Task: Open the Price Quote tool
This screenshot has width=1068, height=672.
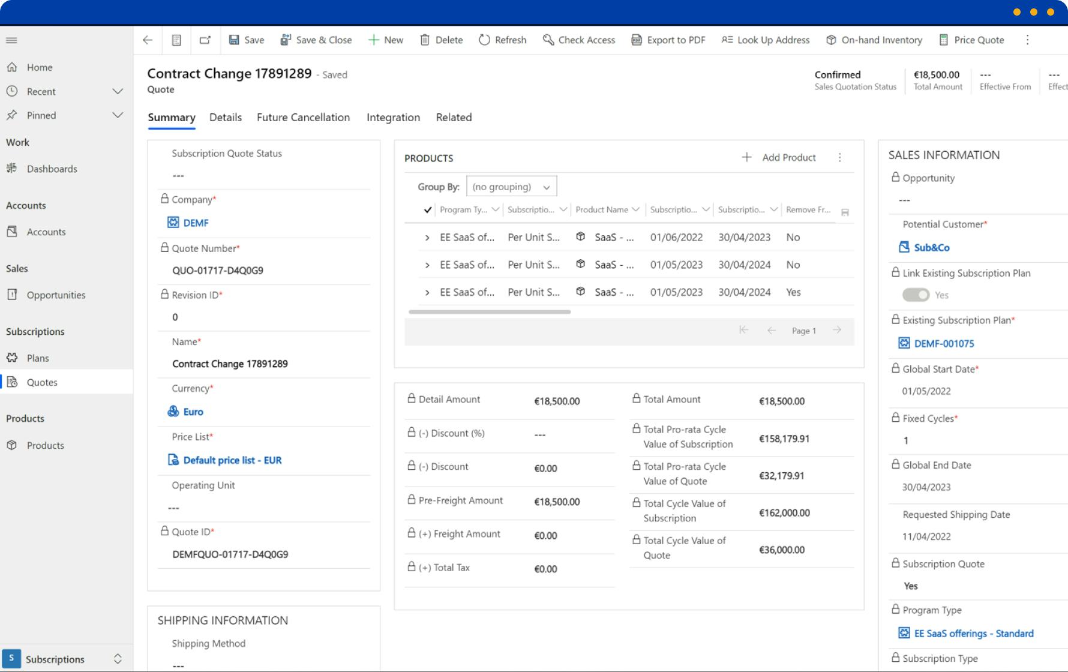Action: (972, 40)
